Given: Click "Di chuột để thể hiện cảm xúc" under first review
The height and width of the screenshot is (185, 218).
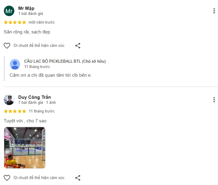Looking at the screenshot, I should 39,45.
